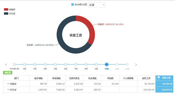Click the 5,282.40 housing fund cell
The width and height of the screenshot is (175, 95).
74,90
